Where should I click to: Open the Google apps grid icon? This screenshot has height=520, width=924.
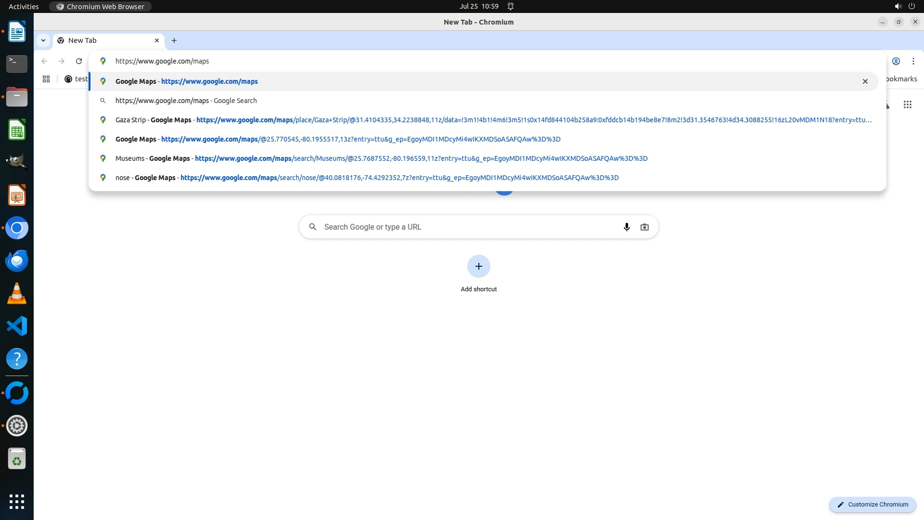coord(907,104)
